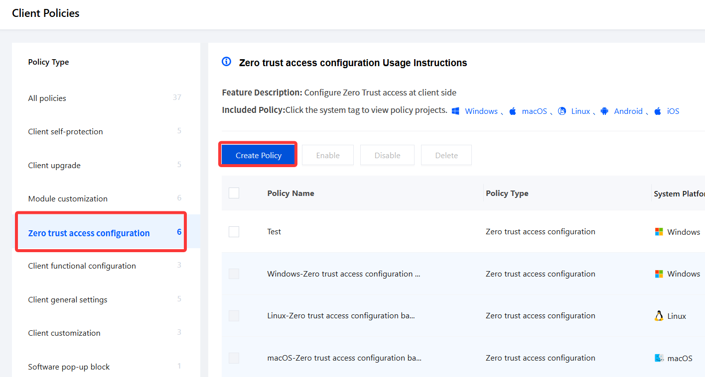705x377 pixels.
Task: Click the Linux penguin icon in policy row
Action: 659,316
